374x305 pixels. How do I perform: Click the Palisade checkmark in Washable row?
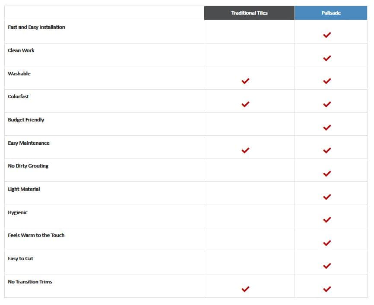coord(327,81)
